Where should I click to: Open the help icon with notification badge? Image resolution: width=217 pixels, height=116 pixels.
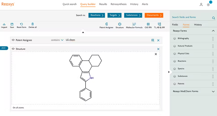click(208, 5)
